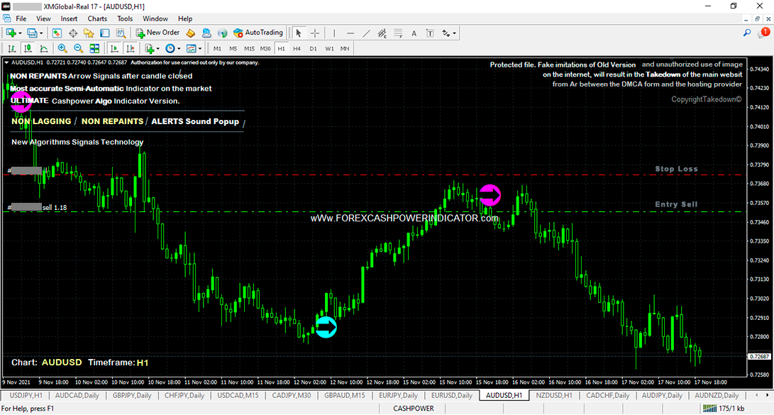Zoom out on the chart
The image size is (774, 415).
78,48
